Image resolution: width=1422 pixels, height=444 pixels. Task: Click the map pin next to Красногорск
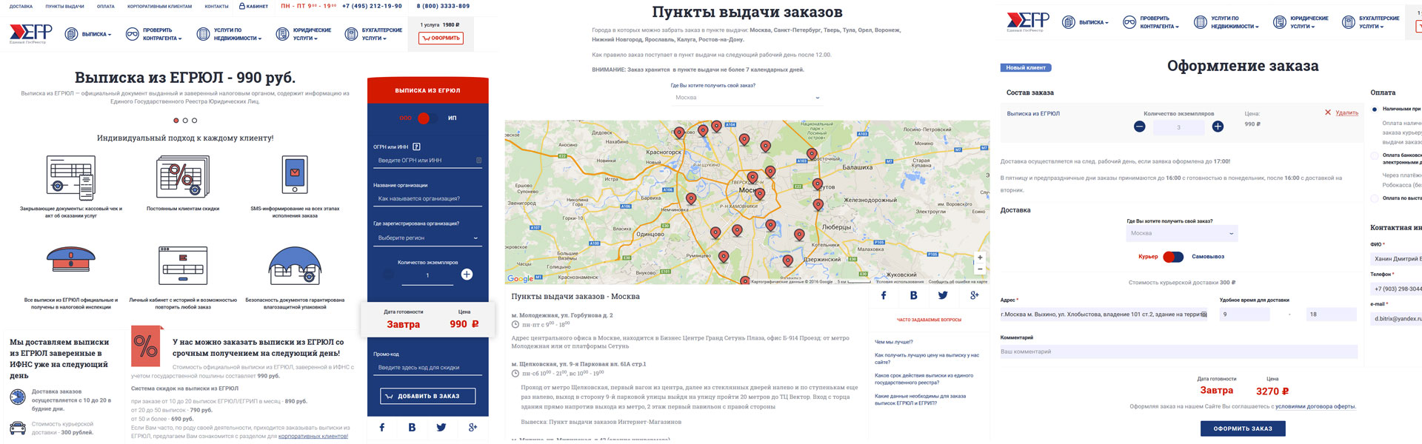(x=679, y=133)
